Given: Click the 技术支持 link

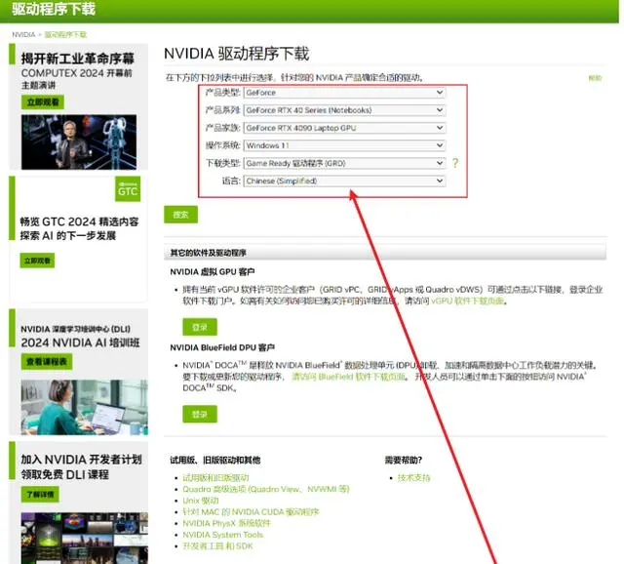Looking at the screenshot, I should 413,477.
